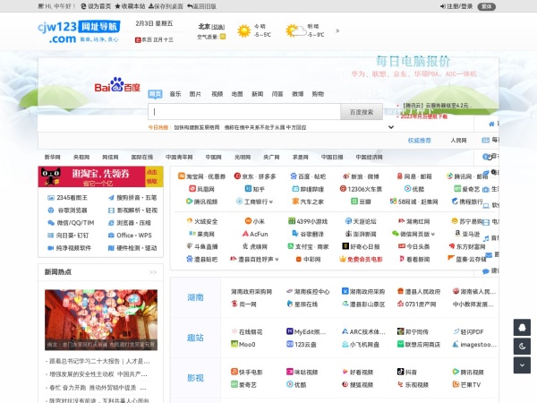Image resolution: width=537 pixels, height=403 pixels.
Task: Select the 新闻 search tab
Action: [257, 94]
